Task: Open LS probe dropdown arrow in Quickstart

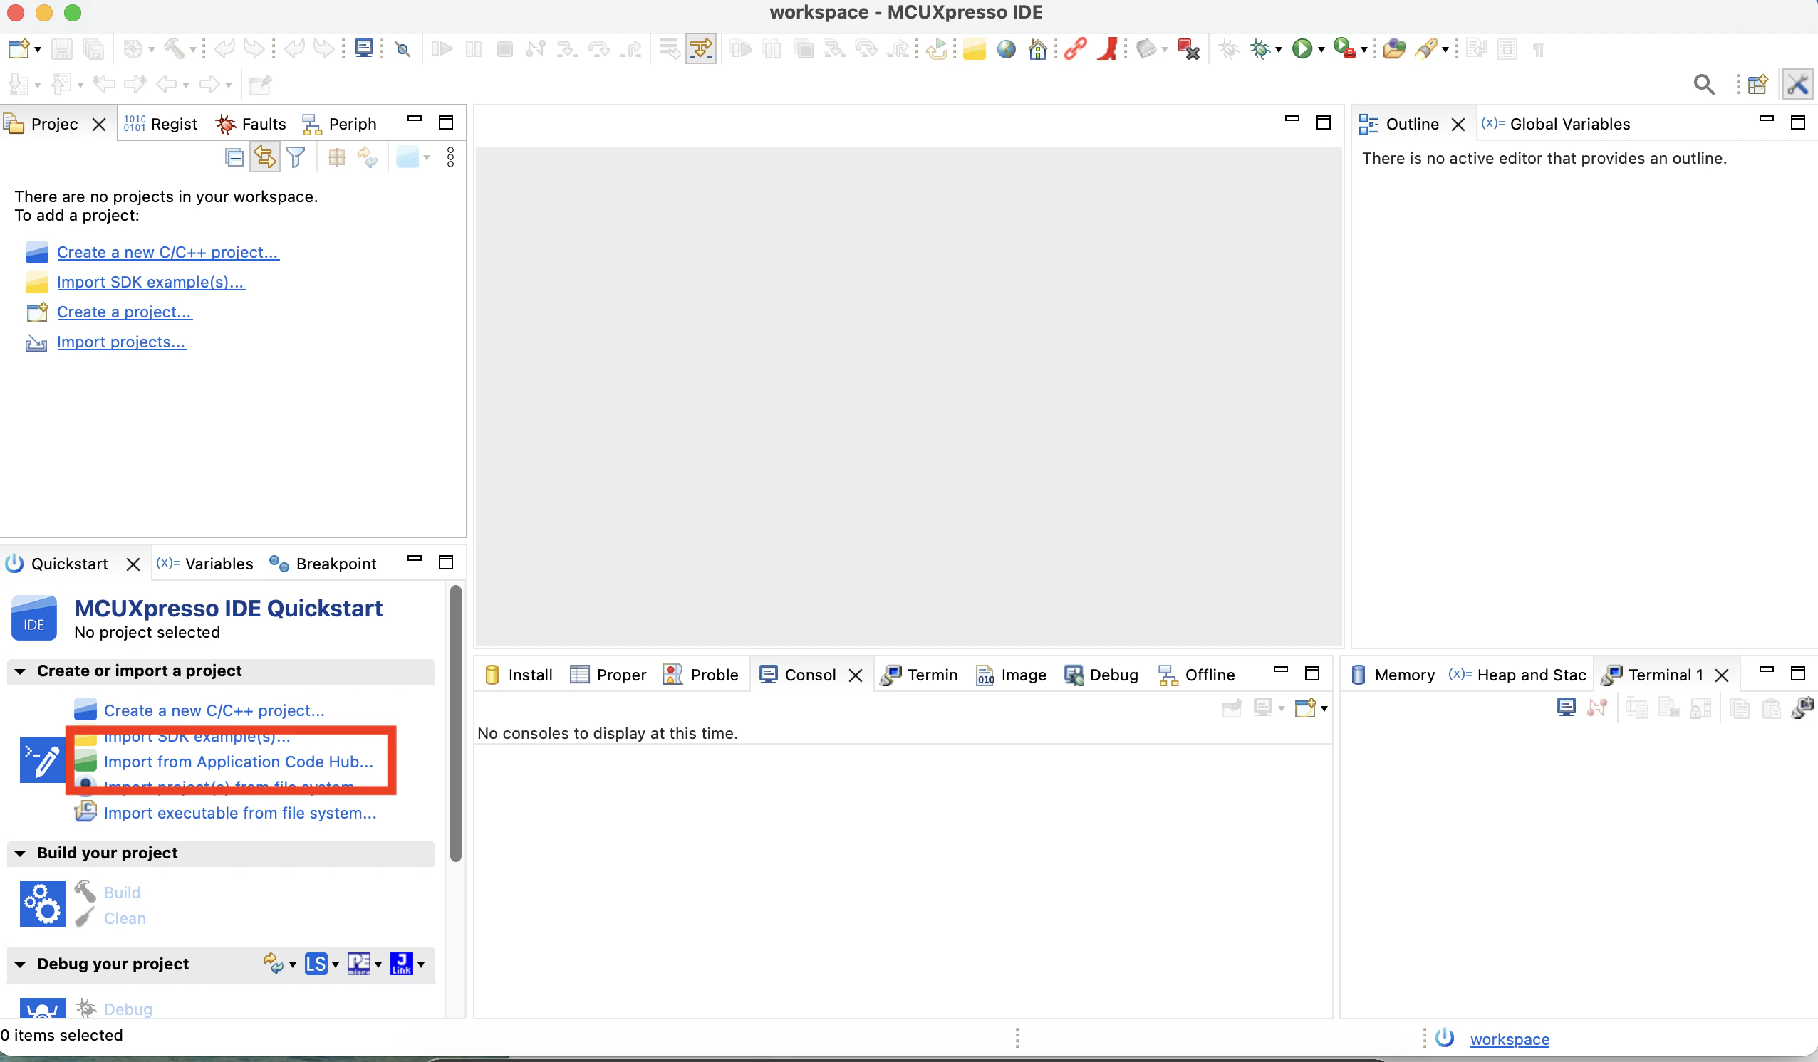Action: (336, 965)
